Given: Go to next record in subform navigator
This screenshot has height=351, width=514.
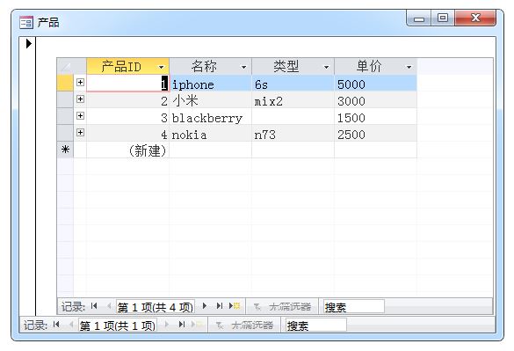Looking at the screenshot, I should (205, 306).
